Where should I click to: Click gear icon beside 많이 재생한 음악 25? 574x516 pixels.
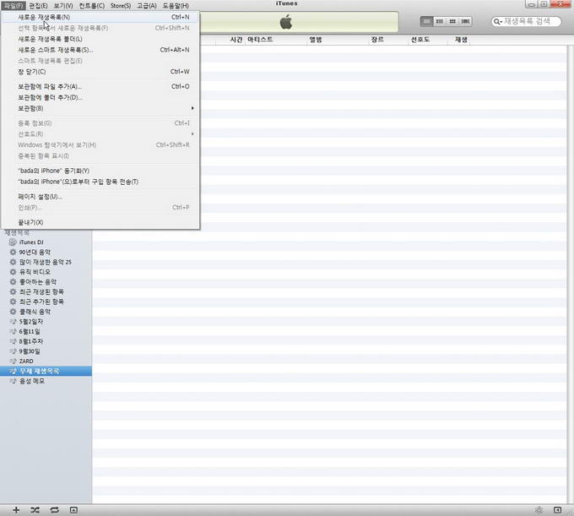pos(13,262)
